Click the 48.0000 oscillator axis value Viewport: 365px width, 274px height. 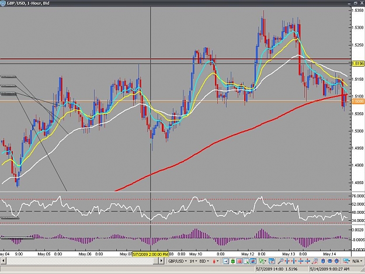[x=358, y=212]
